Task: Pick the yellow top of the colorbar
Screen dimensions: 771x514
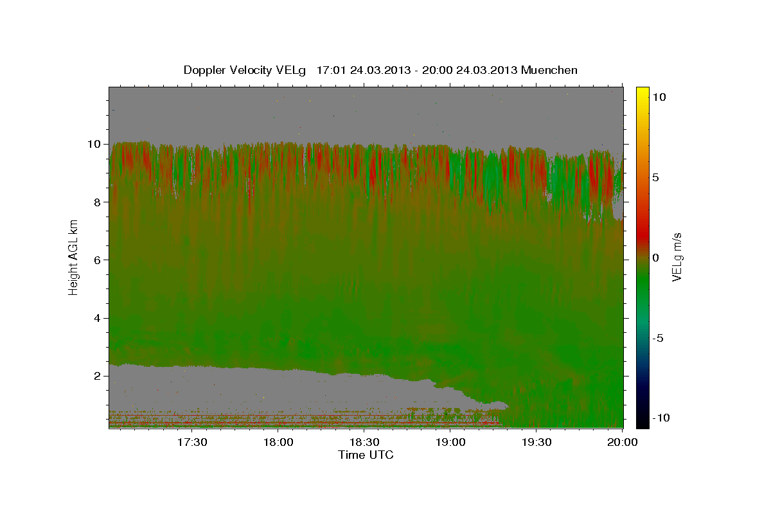Action: coord(642,93)
